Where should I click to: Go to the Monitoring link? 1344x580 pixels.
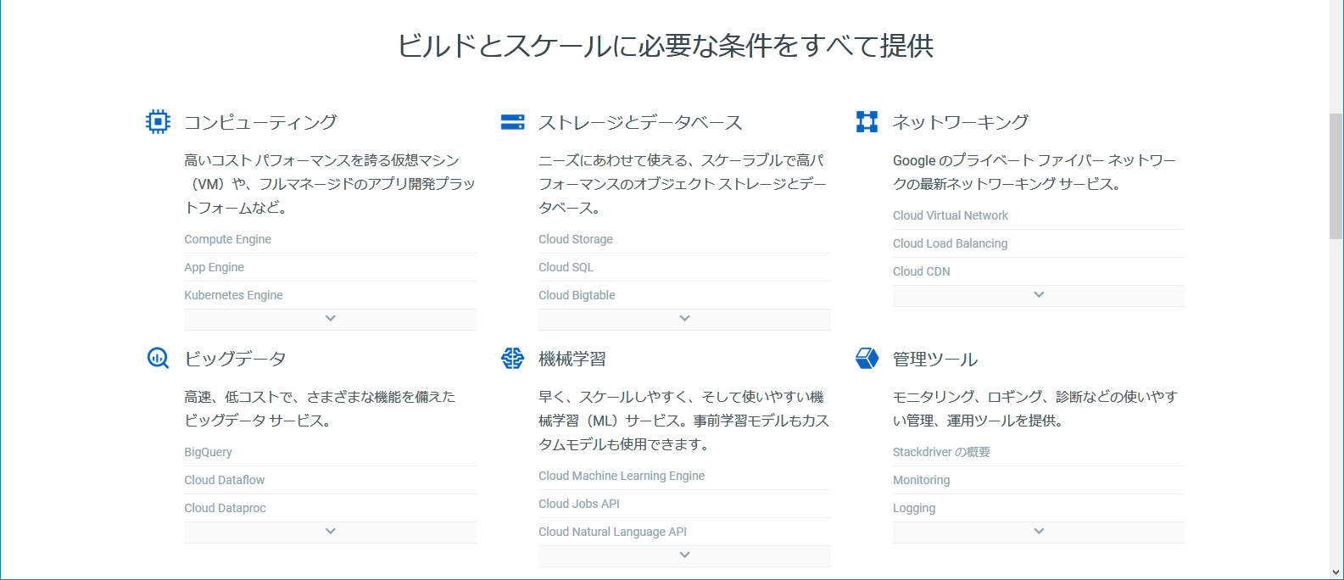click(x=921, y=480)
